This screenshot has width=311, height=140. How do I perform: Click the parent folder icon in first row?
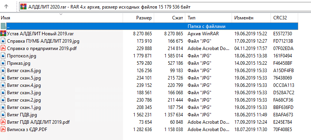pyautogui.click(x=3, y=26)
